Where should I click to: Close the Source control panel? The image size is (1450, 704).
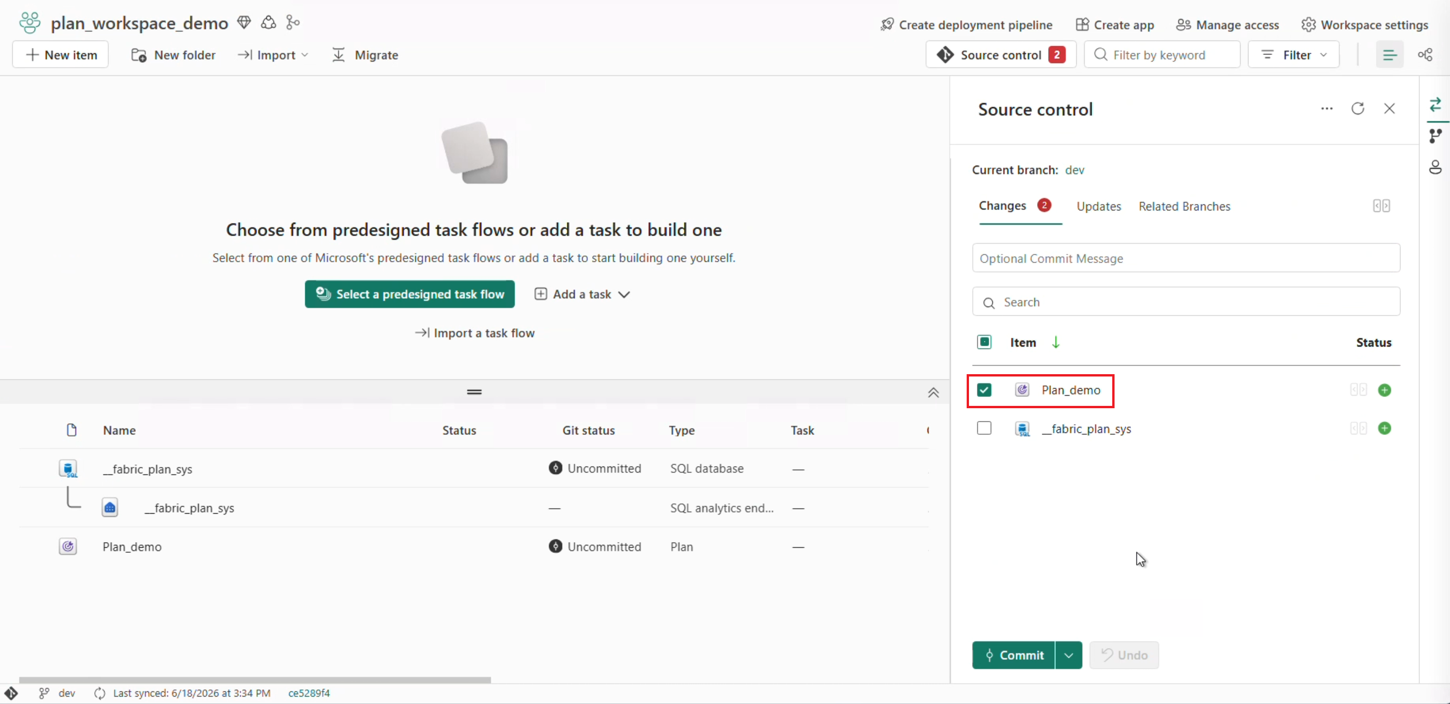[1389, 109]
